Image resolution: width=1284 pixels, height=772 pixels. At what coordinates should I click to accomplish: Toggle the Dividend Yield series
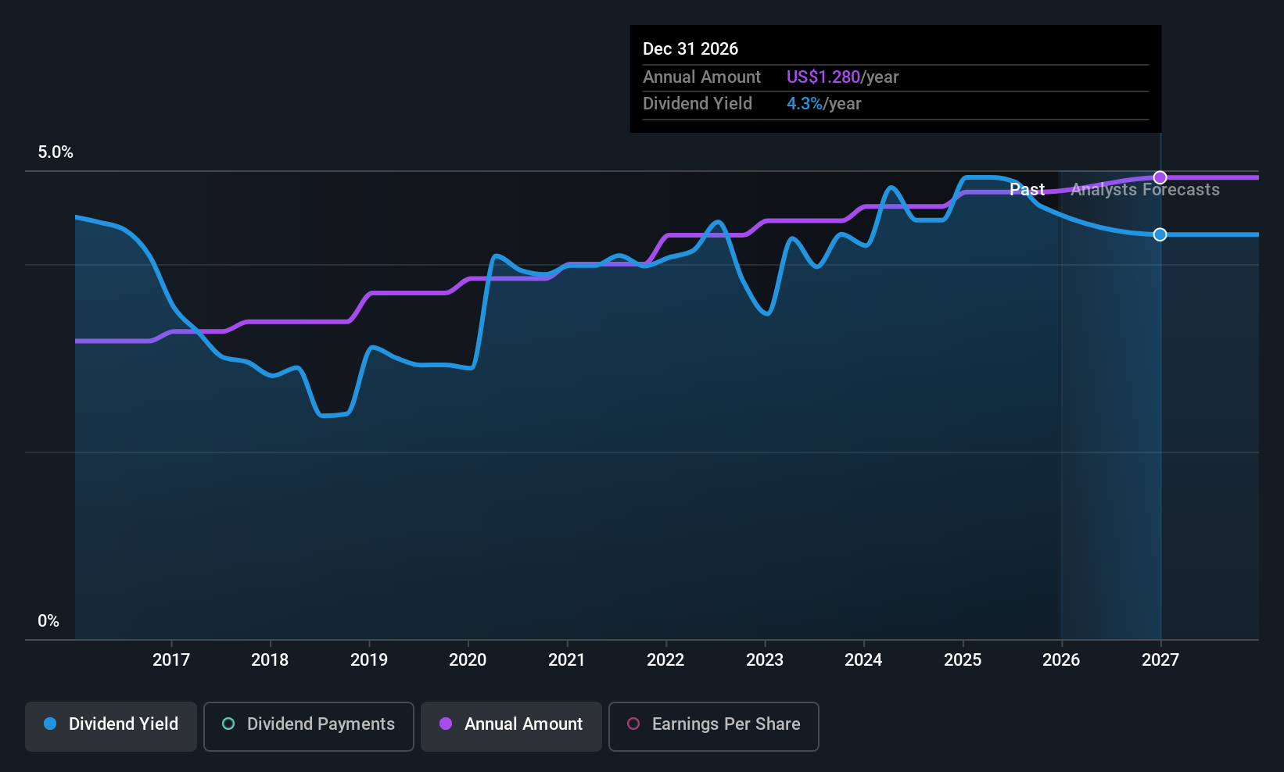click(111, 727)
